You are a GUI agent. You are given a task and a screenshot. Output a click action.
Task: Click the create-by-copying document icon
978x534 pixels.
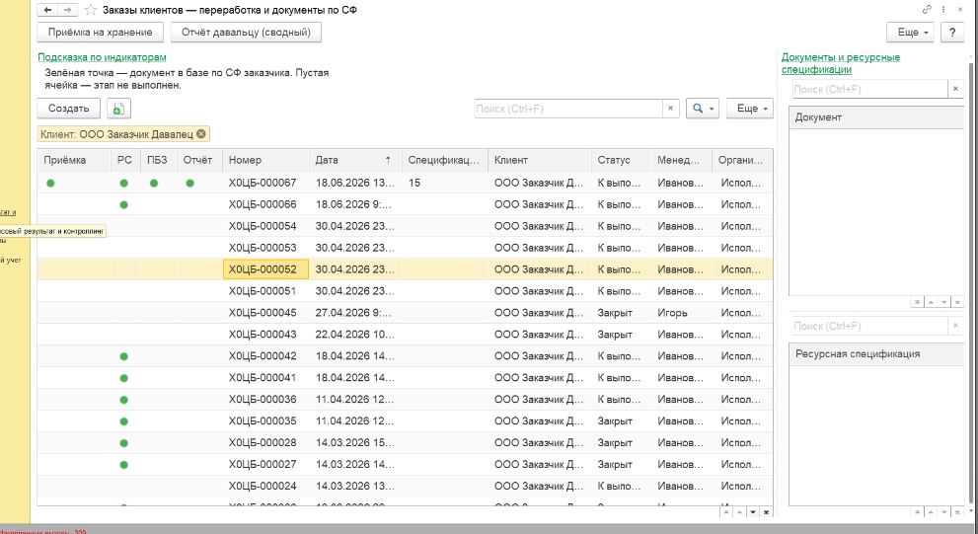pyautogui.click(x=118, y=109)
